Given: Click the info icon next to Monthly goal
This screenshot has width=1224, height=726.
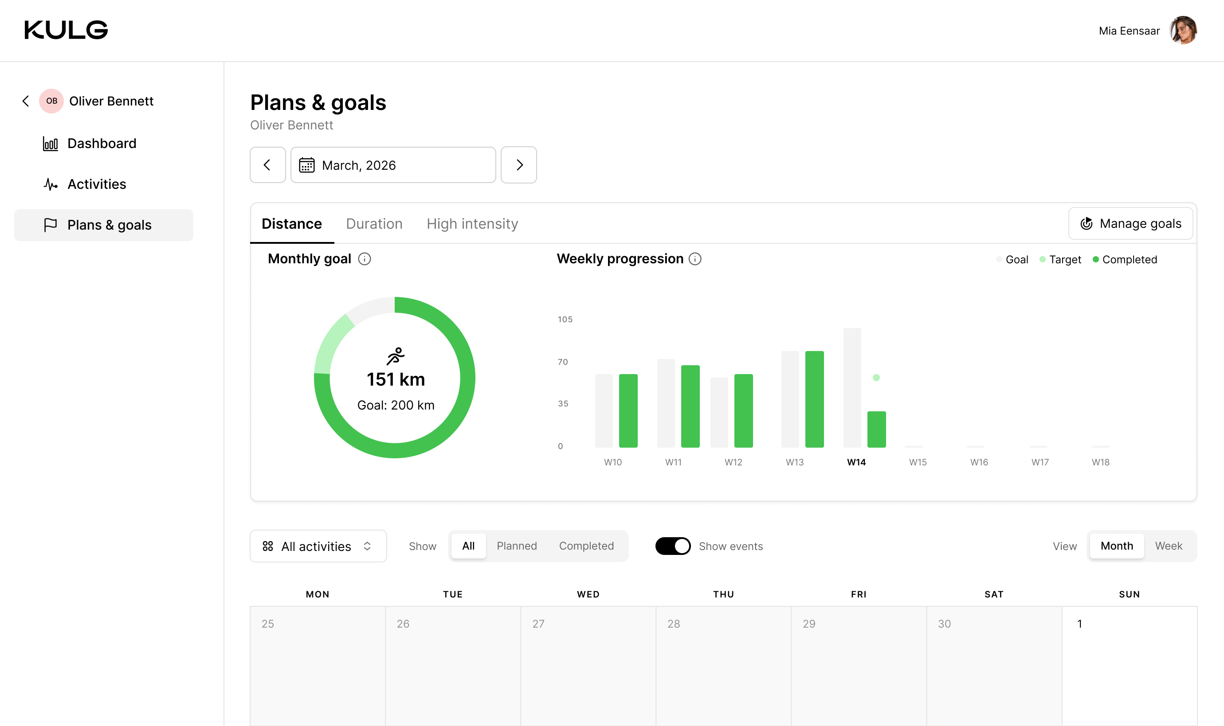Looking at the screenshot, I should 364,259.
